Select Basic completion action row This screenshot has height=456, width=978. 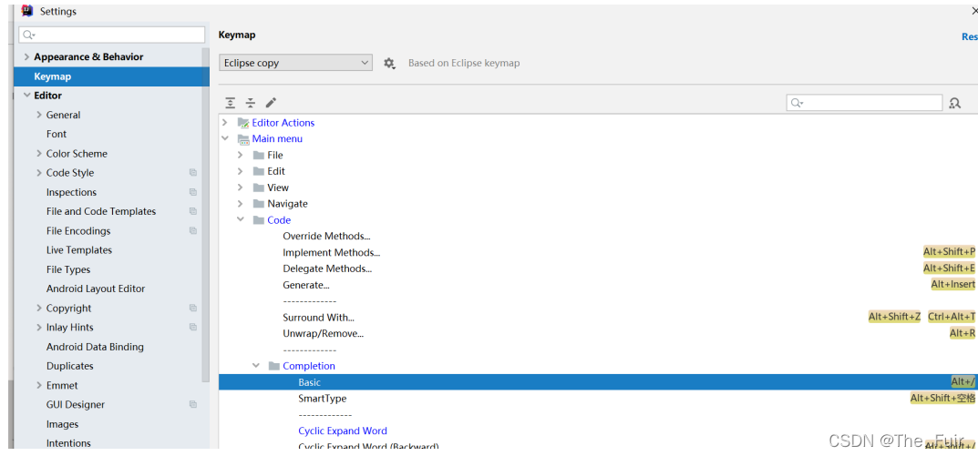click(x=598, y=382)
